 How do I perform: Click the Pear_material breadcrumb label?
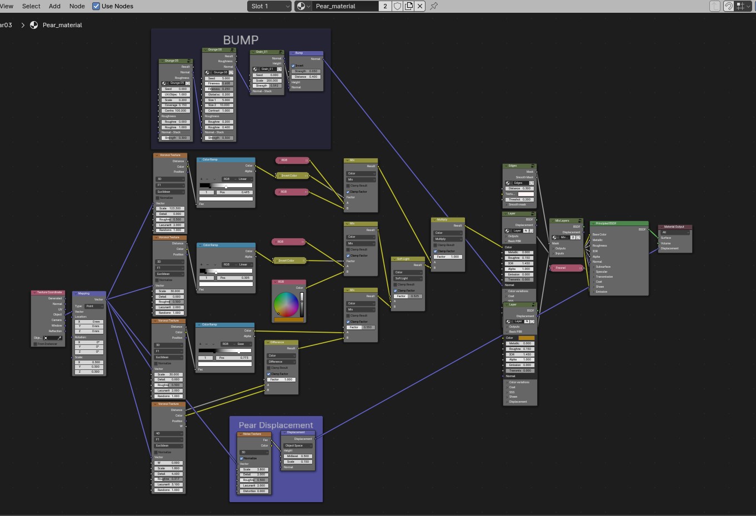coord(62,25)
